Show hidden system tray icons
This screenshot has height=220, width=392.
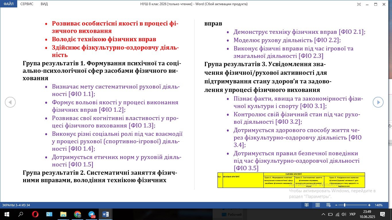click(323, 214)
